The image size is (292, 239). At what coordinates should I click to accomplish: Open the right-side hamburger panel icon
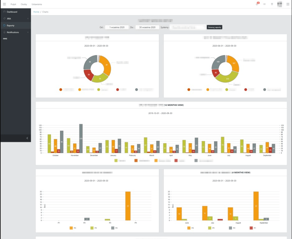(x=288, y=4)
